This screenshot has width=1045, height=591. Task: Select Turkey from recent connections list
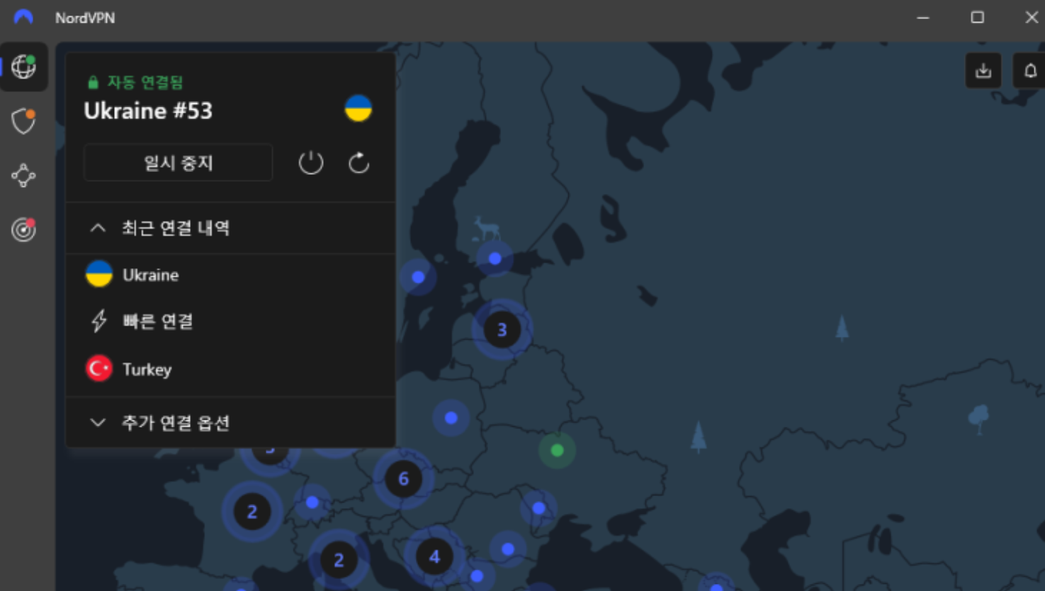[x=230, y=369]
